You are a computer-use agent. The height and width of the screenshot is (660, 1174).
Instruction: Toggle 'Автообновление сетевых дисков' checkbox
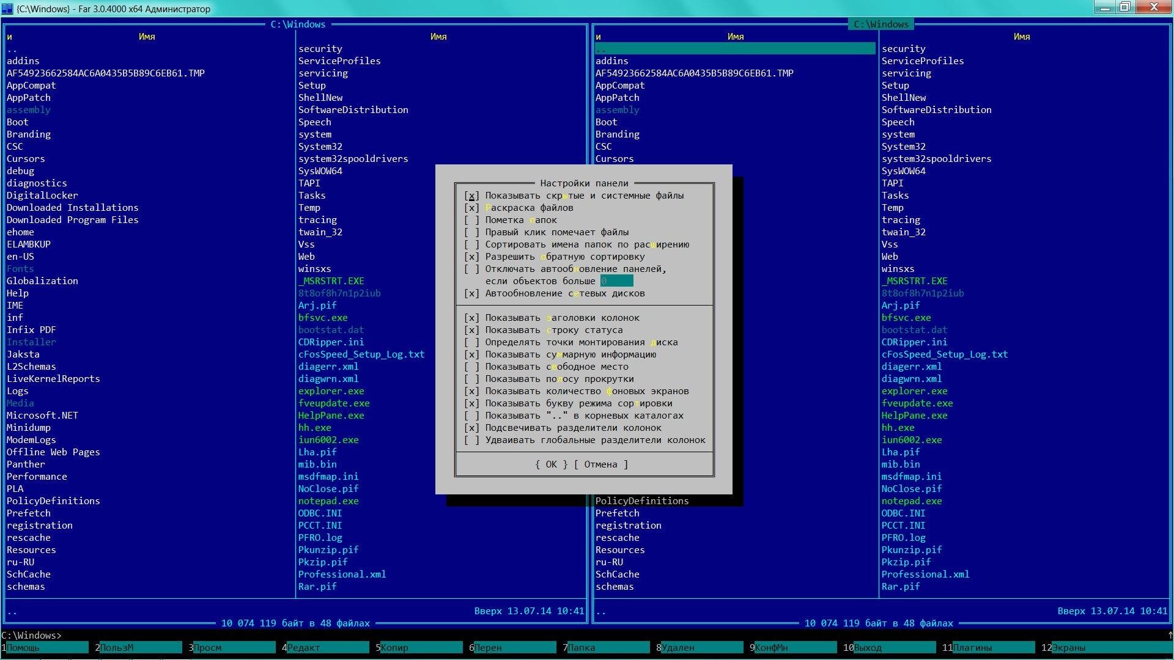471,293
